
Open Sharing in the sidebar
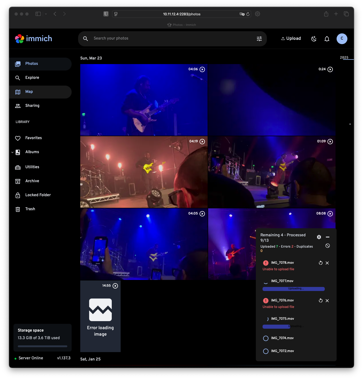[x=40, y=106]
